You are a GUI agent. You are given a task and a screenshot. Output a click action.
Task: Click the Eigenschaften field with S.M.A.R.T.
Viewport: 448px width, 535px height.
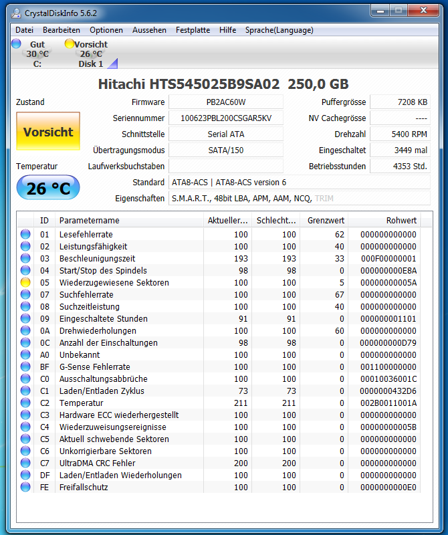tap(300, 198)
